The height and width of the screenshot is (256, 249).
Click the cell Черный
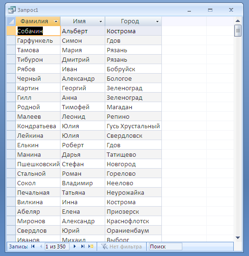point(38,78)
